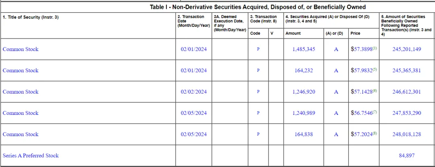Open footnote (7) beside $56.7546 price
The height and width of the screenshot is (167, 435).
click(375, 112)
